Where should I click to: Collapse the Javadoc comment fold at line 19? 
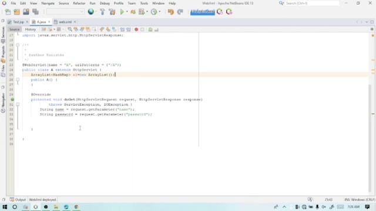[x=18, y=45]
